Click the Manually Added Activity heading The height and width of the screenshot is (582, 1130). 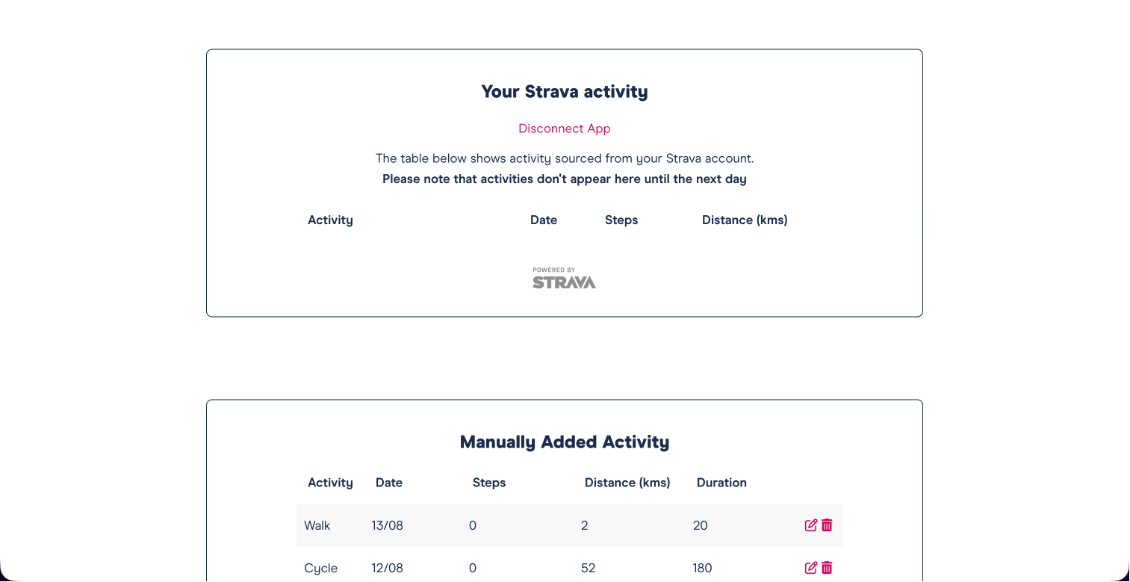pos(565,442)
